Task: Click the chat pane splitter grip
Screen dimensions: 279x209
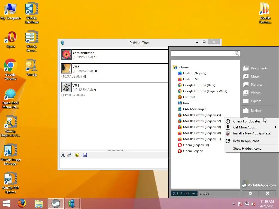Action: [x=116, y=150]
